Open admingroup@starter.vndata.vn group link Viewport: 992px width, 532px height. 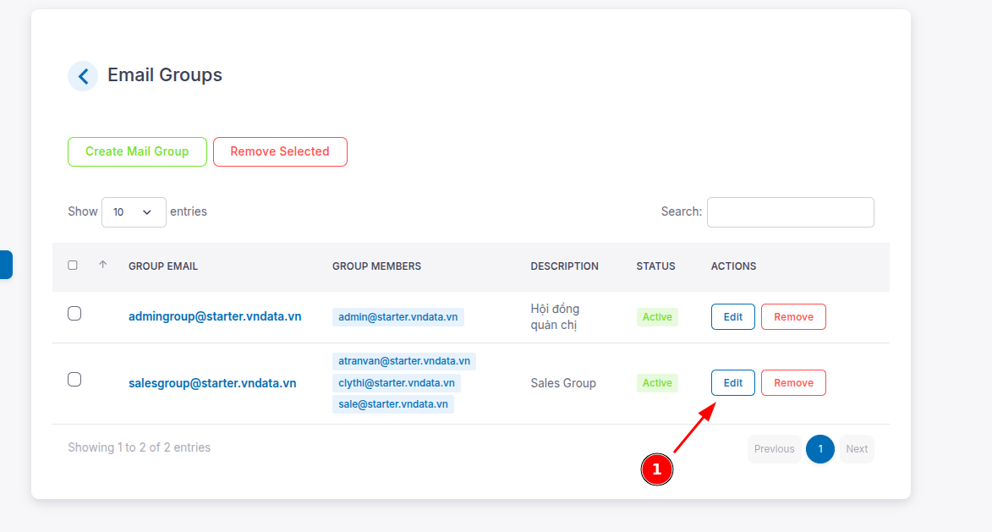215,316
